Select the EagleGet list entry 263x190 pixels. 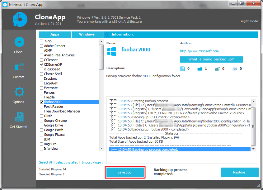tap(51, 83)
